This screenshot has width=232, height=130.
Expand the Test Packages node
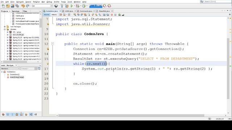5,27
